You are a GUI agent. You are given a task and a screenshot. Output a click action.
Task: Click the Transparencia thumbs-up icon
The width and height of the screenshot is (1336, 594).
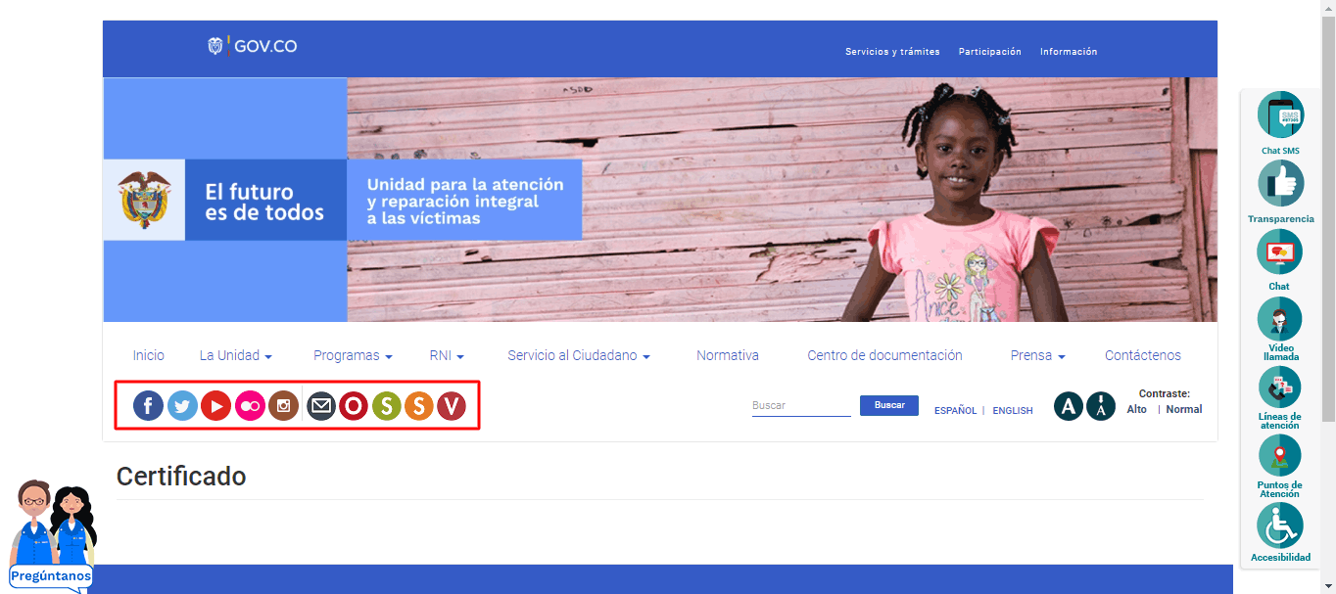(1280, 183)
